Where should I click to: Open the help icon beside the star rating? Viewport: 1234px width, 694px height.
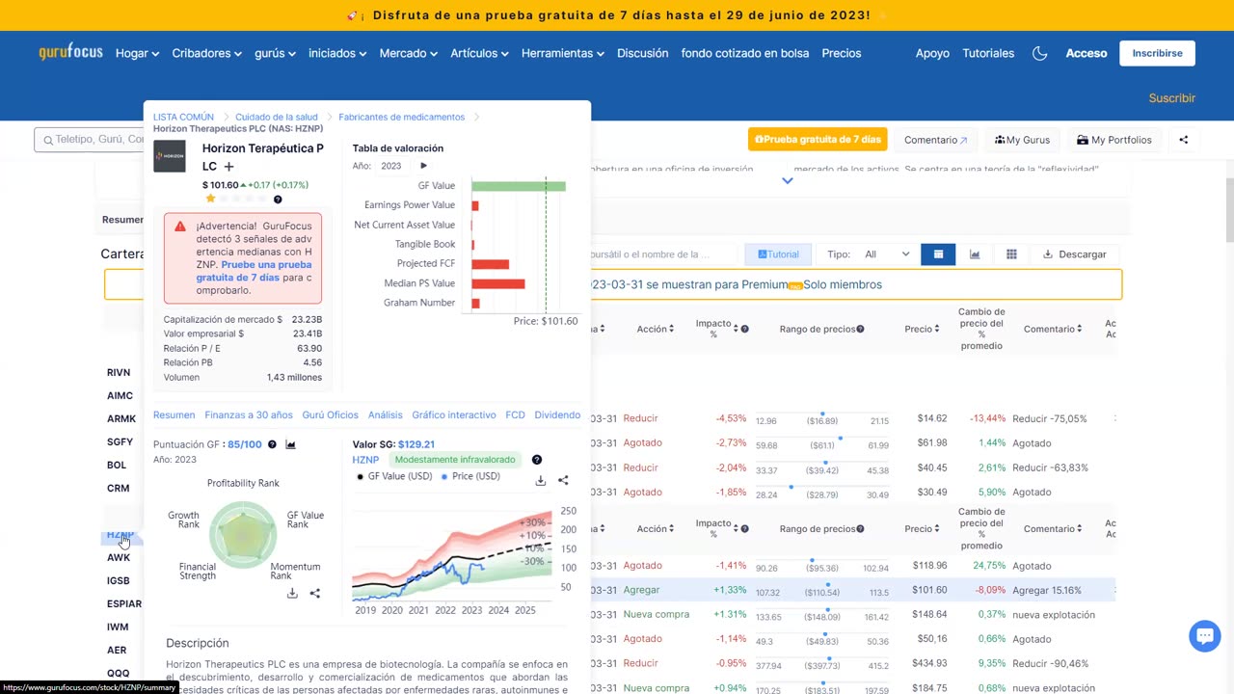click(278, 200)
